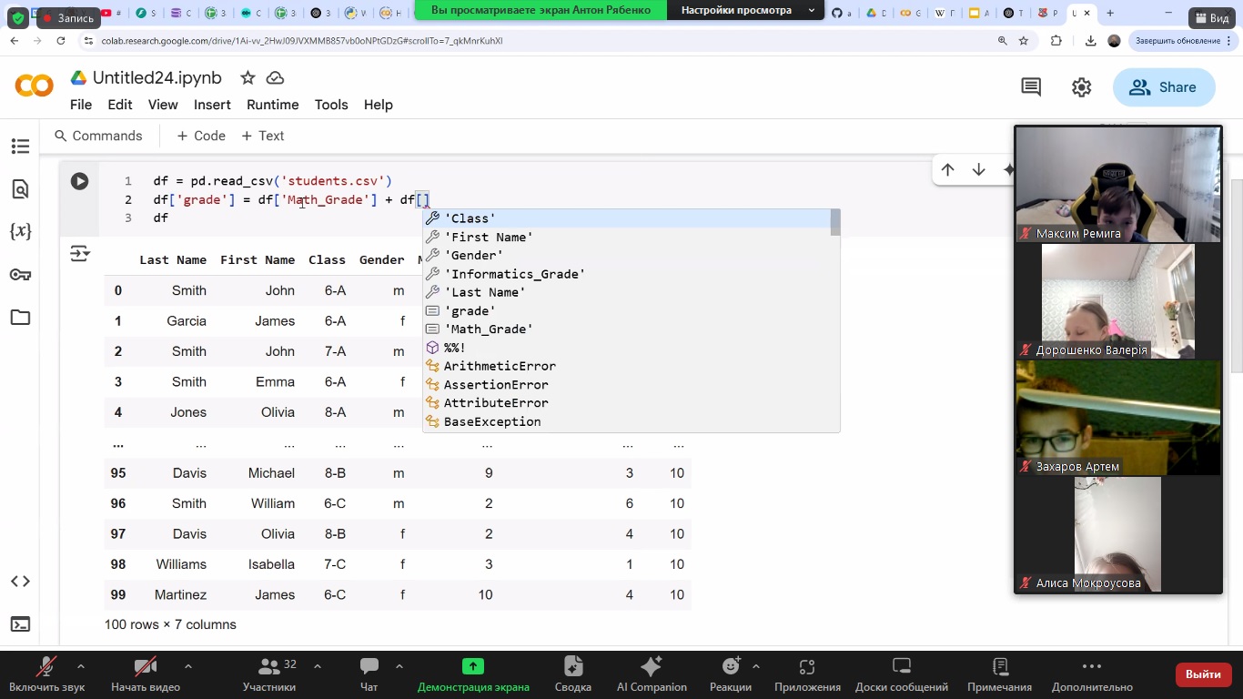
Task: Open the Runtime menu
Action: 272,105
